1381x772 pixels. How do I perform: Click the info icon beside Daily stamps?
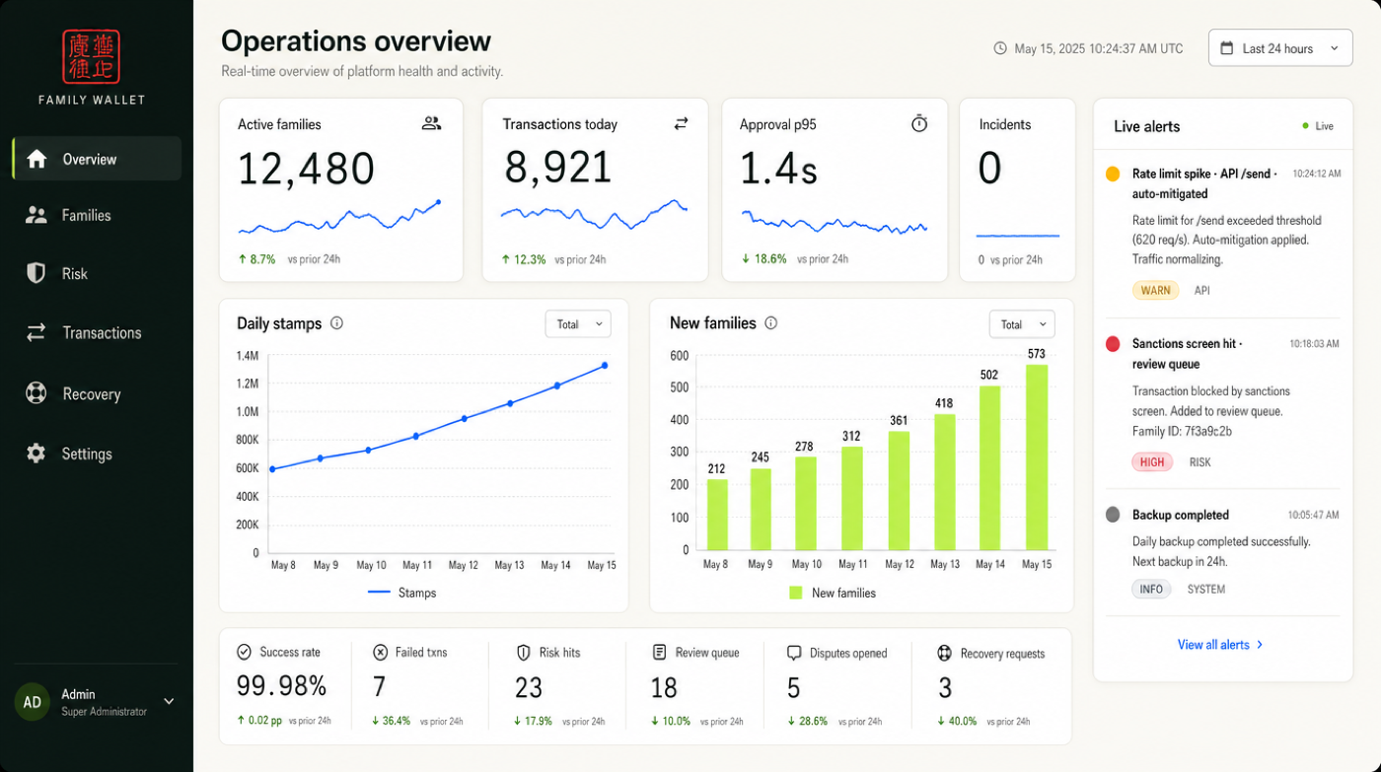coord(337,323)
